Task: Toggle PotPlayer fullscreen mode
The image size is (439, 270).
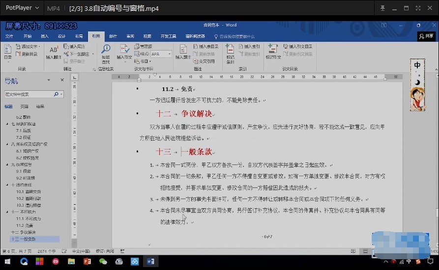Action: pyautogui.click(x=418, y=8)
